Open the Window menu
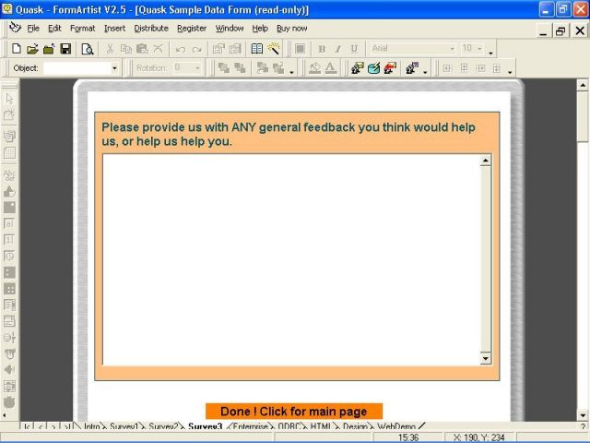 click(x=230, y=29)
